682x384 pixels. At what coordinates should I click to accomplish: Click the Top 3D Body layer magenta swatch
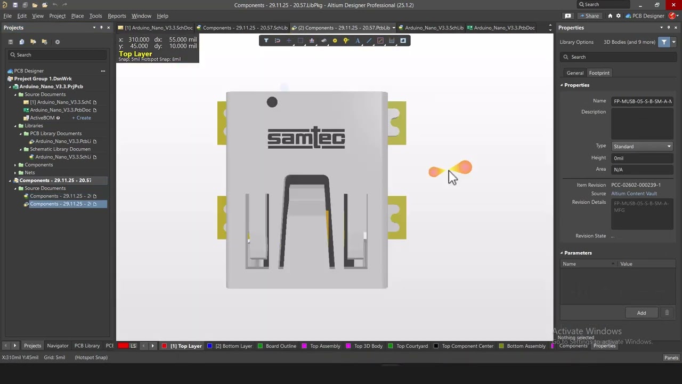click(348, 346)
